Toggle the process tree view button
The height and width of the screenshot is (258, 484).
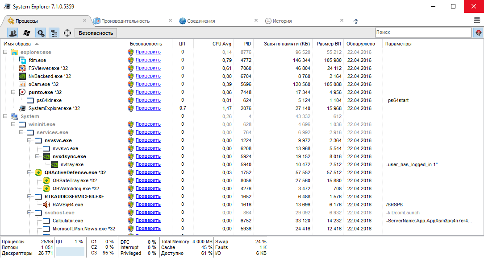[x=54, y=33]
